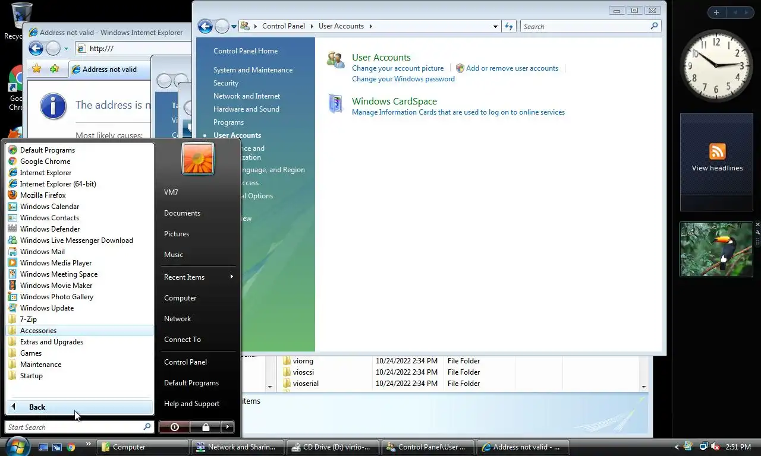Switch to CD Drive (D:) taskbar button
Image resolution: width=761 pixels, height=456 pixels.
(x=332, y=447)
